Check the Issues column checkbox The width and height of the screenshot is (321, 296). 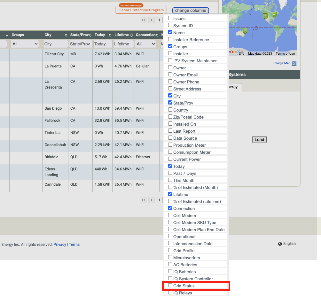click(170, 18)
